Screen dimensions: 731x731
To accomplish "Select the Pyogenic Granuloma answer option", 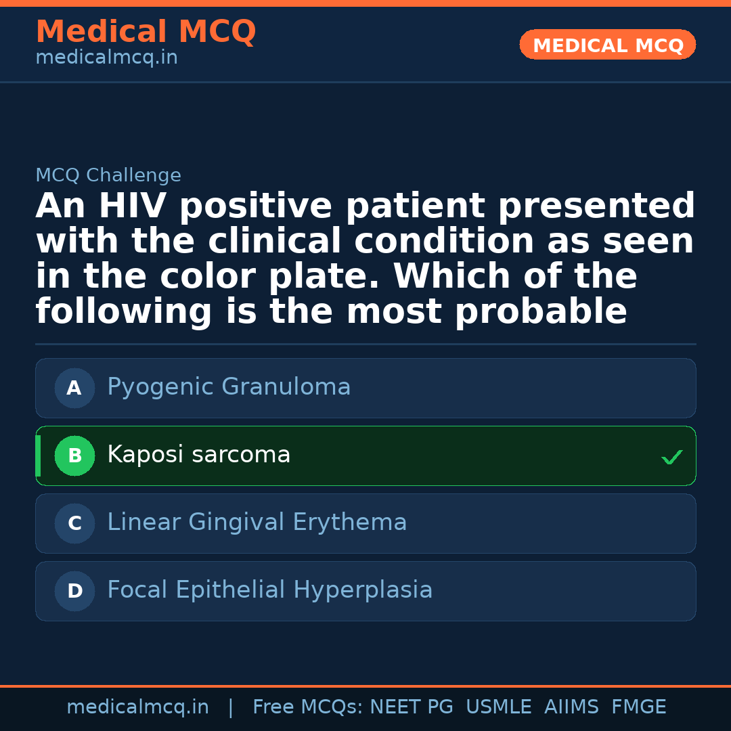I will click(x=229, y=387).
